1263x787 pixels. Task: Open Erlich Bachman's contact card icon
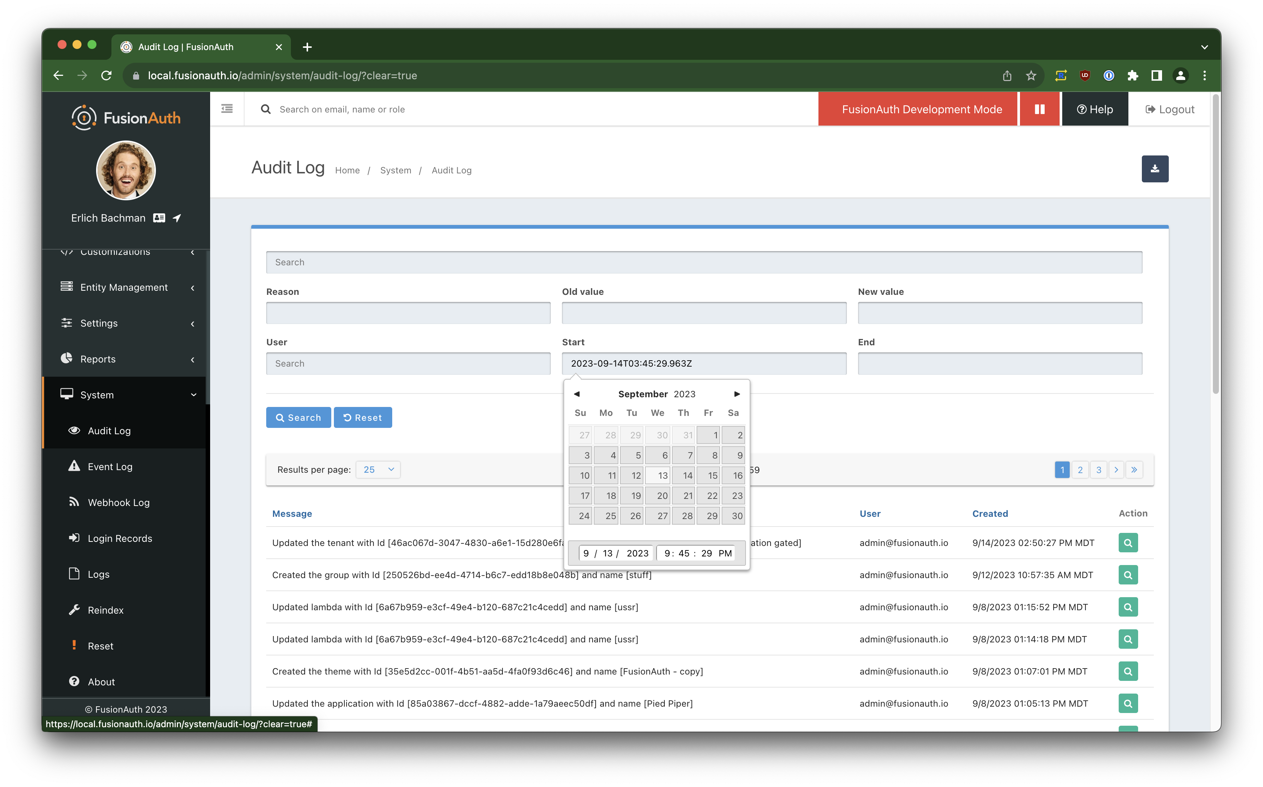[159, 218]
